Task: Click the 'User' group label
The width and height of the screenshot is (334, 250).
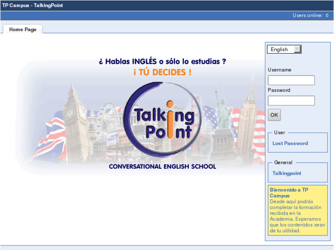Action: coord(279,133)
